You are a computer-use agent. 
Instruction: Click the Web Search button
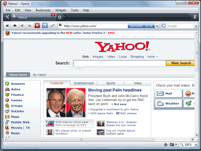pos(181,63)
